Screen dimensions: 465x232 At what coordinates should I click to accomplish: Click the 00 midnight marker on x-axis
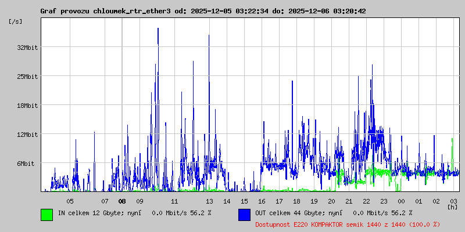click(401, 201)
